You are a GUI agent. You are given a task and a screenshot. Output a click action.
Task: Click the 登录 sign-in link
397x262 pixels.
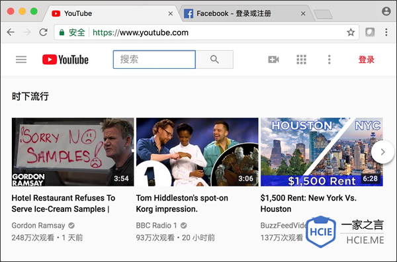tap(366, 60)
